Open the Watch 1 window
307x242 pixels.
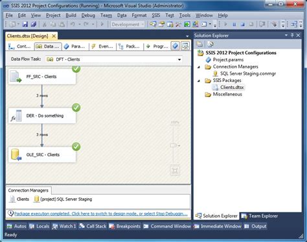pos(64,226)
